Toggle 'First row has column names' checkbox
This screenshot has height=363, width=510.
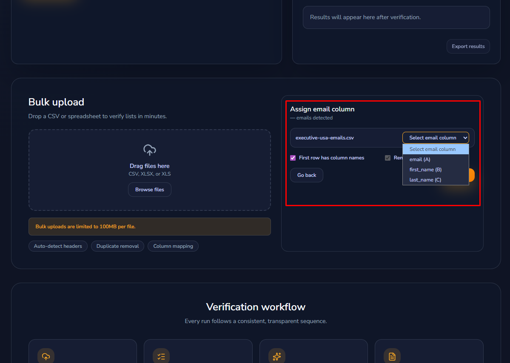(x=293, y=158)
